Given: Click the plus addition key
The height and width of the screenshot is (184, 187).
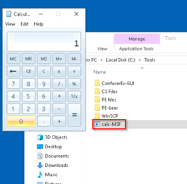Looking at the screenshot, I should click(x=59, y=121).
